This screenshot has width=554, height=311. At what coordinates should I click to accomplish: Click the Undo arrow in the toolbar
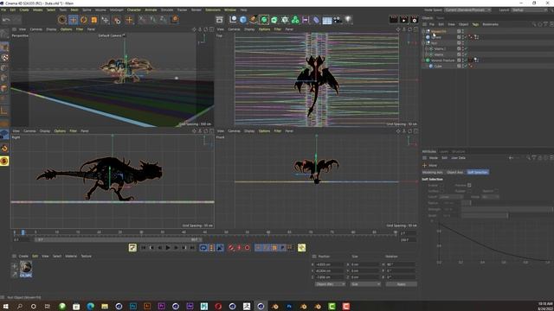[x=6, y=20]
